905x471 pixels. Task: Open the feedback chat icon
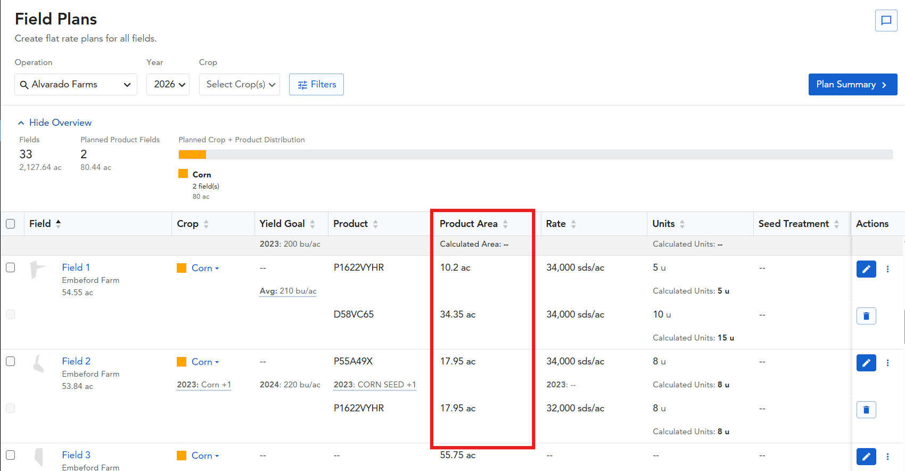tap(886, 21)
